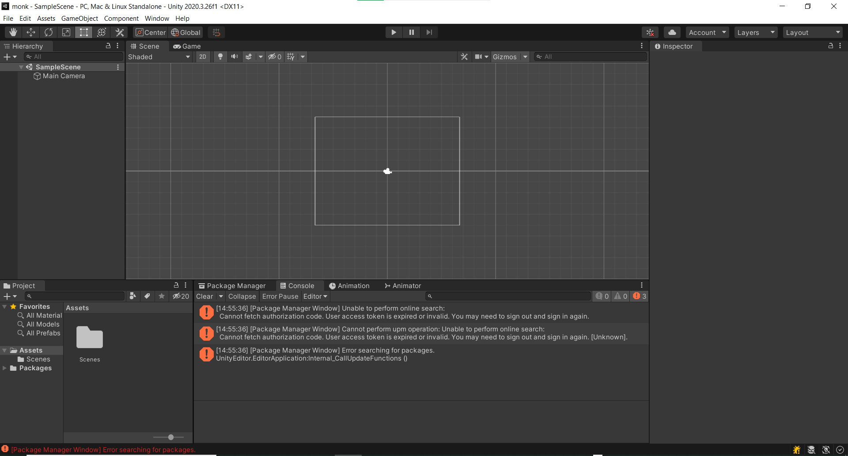Image resolution: width=848 pixels, height=456 pixels.
Task: Search by label in Project panel
Action: 147,296
